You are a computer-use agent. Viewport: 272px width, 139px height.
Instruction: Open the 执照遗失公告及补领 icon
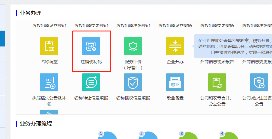(x=49, y=82)
